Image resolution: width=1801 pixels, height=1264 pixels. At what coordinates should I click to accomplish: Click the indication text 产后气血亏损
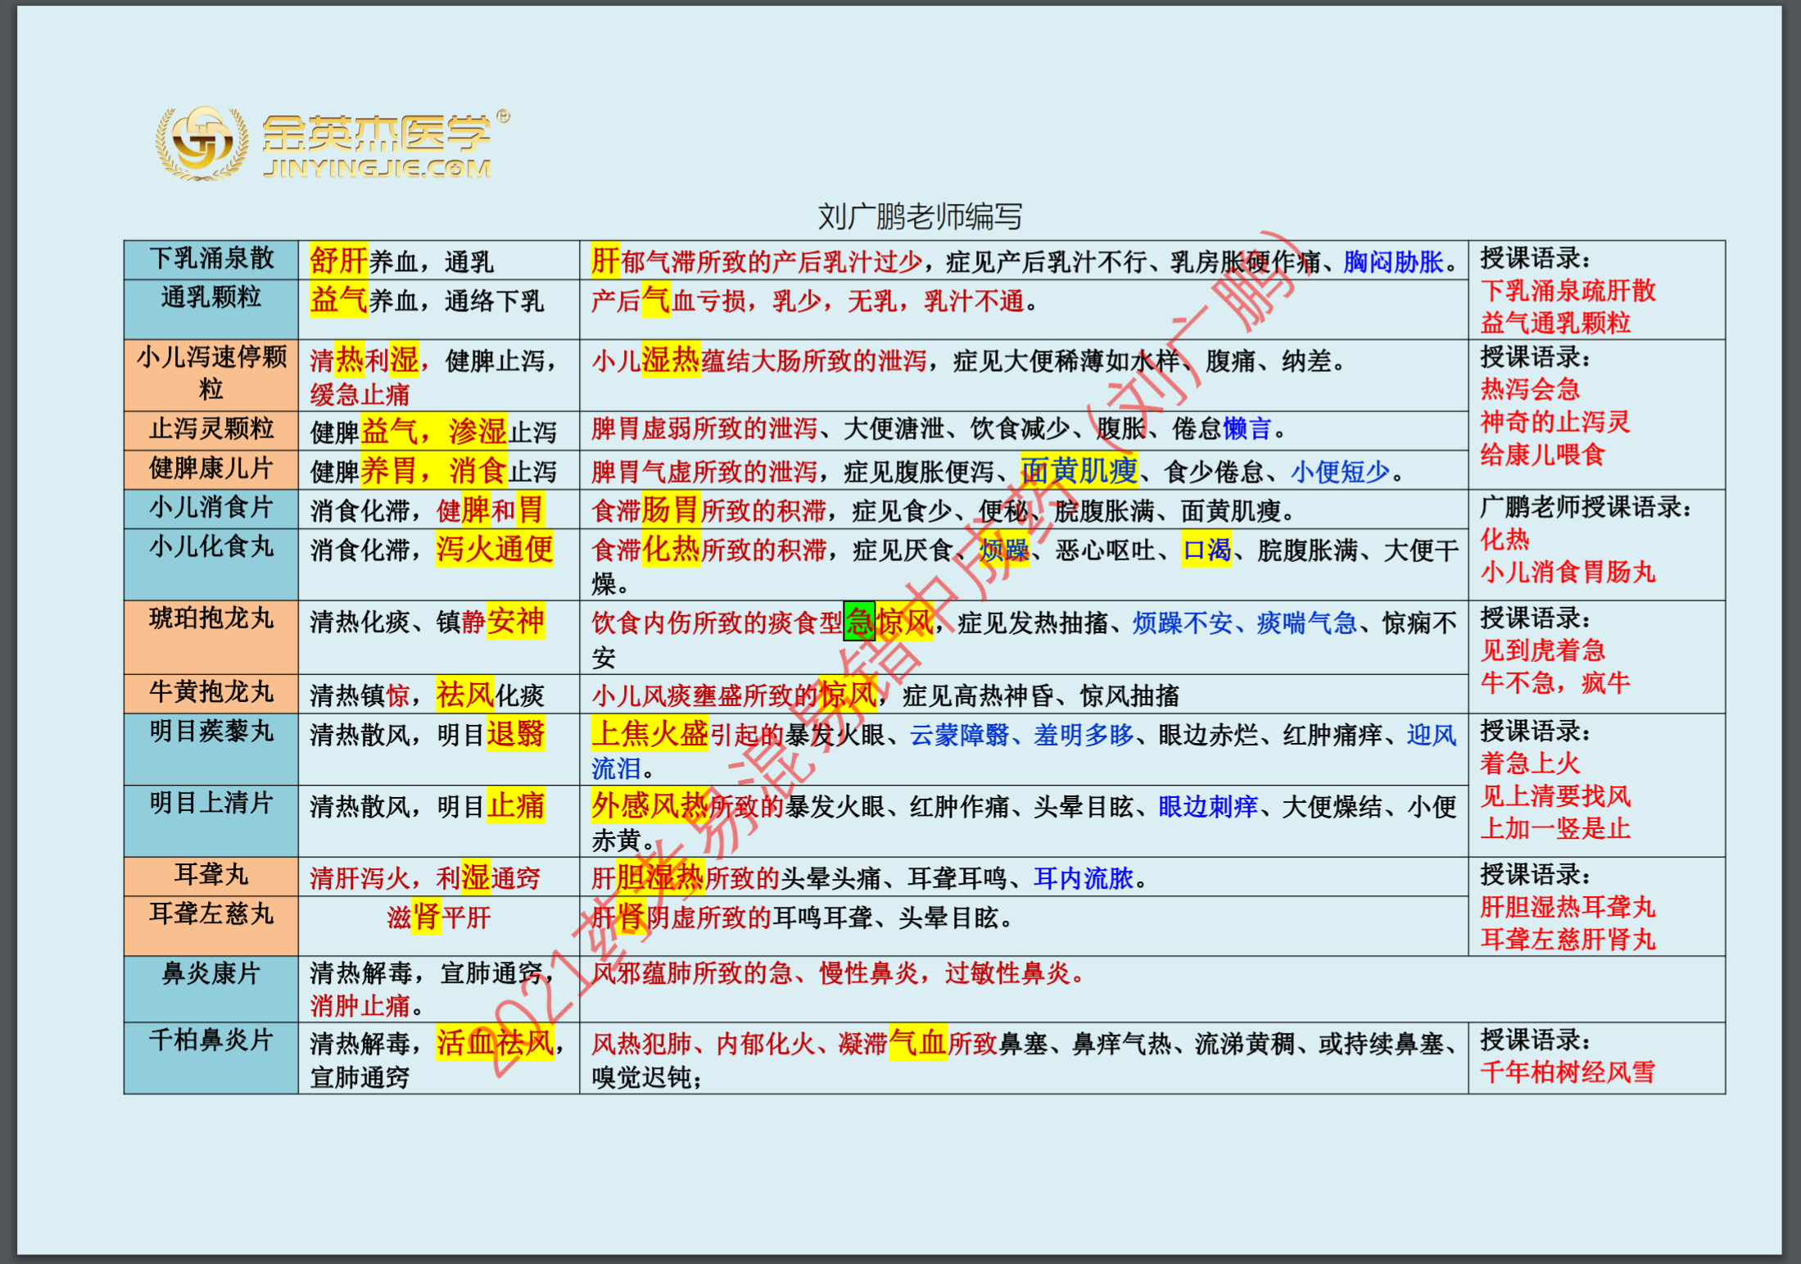670,301
